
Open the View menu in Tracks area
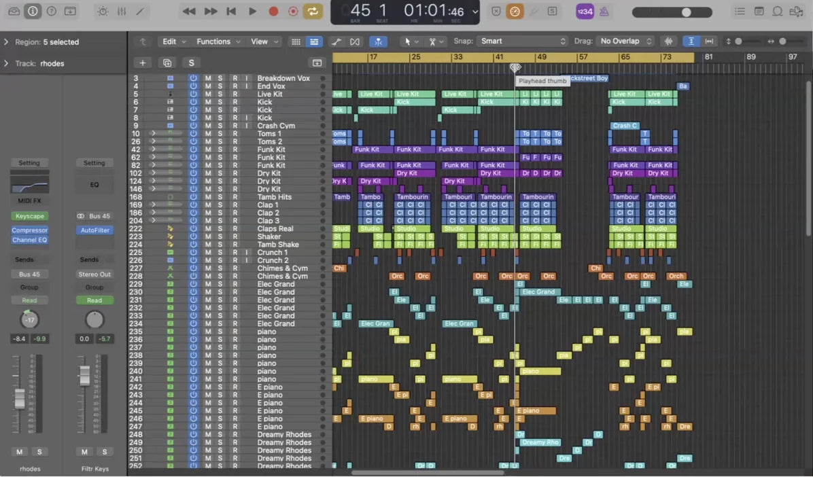[x=264, y=41]
